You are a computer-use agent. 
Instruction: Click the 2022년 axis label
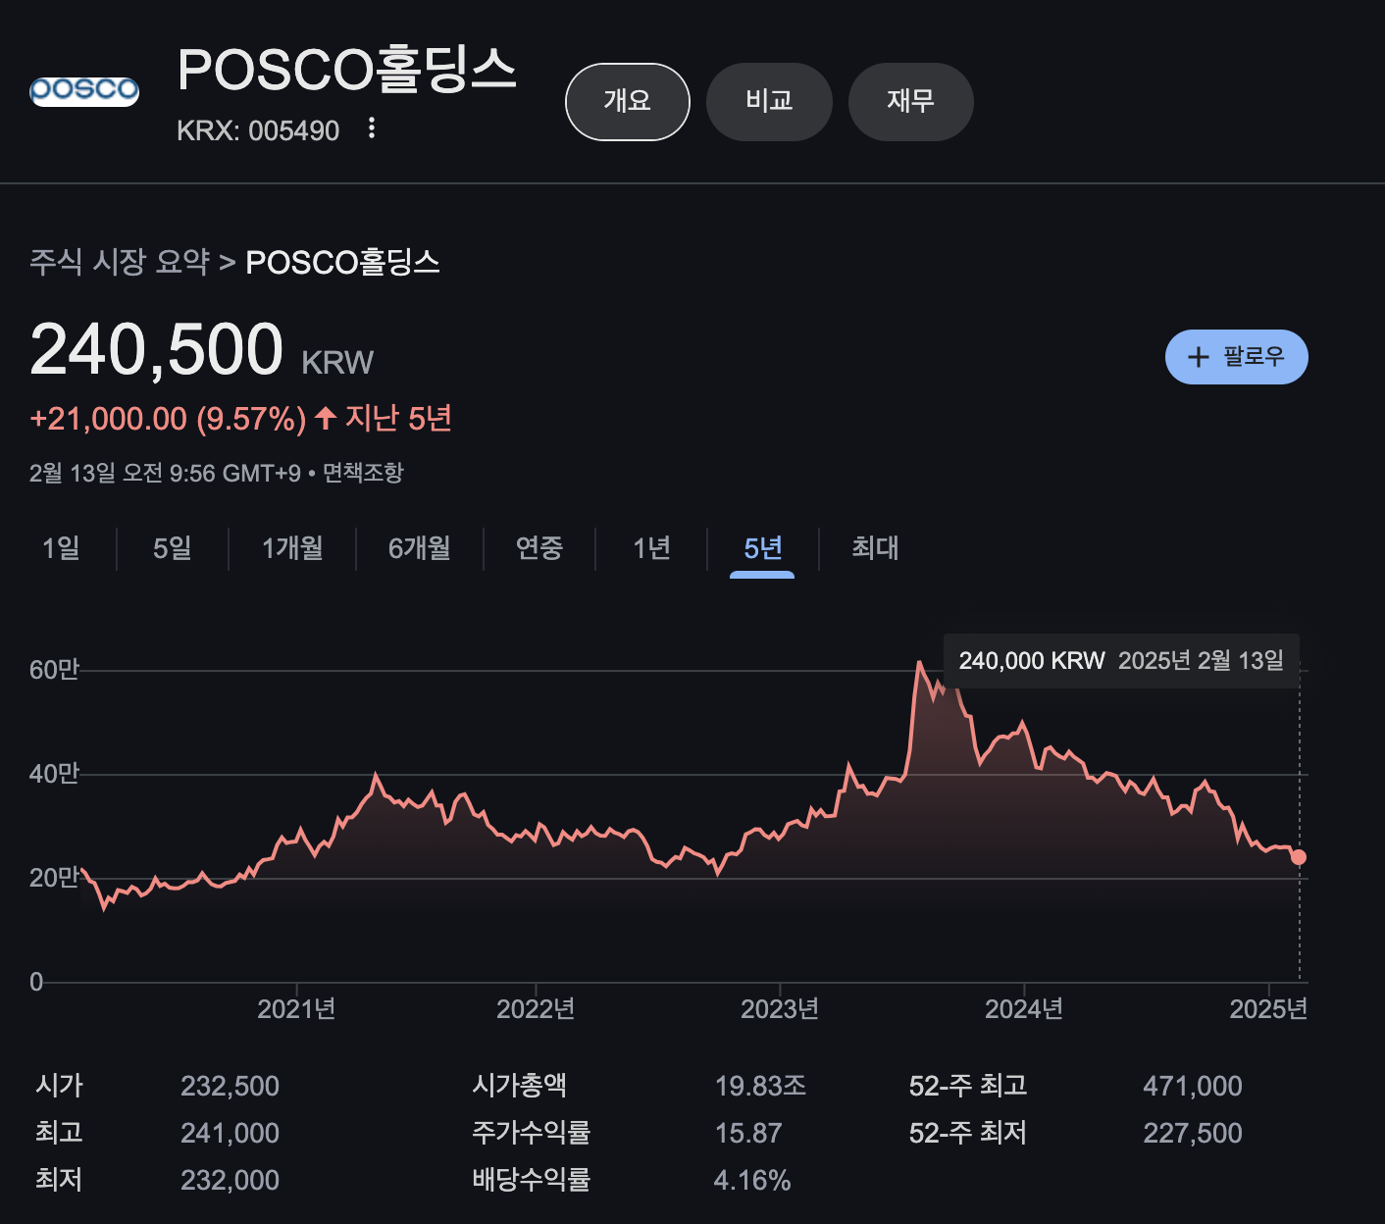tap(536, 1009)
